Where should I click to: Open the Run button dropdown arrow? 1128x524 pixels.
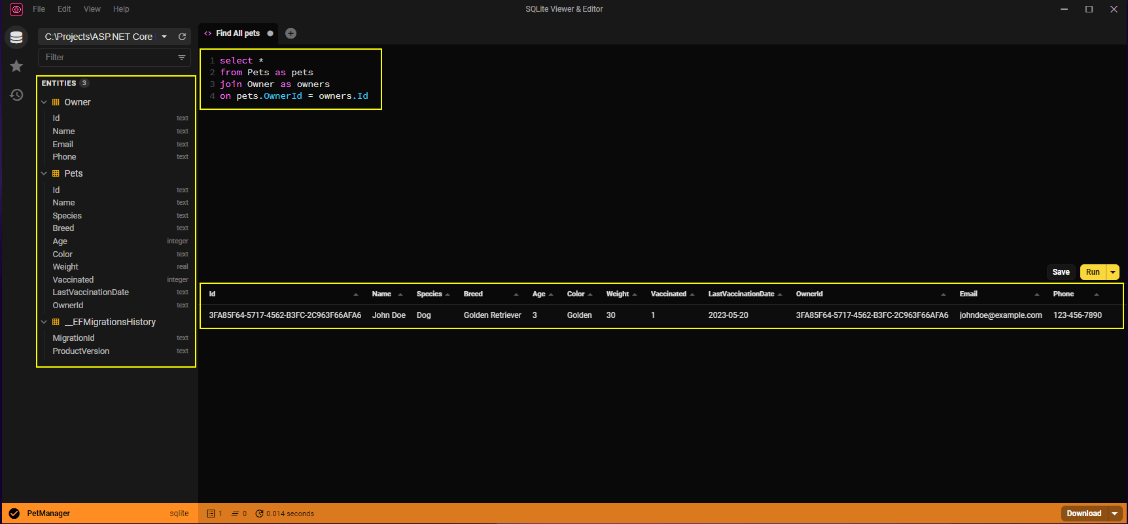point(1113,272)
